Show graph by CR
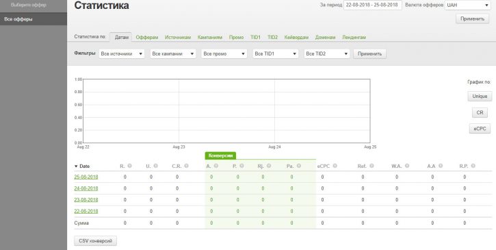This screenshot has height=250, width=496. coord(480,112)
